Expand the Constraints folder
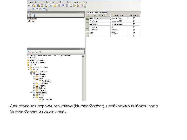 pyautogui.click(x=34, y=83)
